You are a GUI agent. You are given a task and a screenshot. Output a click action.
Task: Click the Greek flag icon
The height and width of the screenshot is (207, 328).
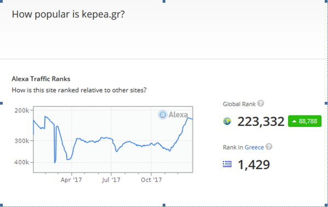(x=227, y=164)
